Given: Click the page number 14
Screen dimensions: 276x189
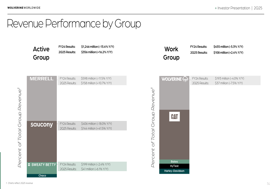Looking at the screenshot, I should 268,184.
